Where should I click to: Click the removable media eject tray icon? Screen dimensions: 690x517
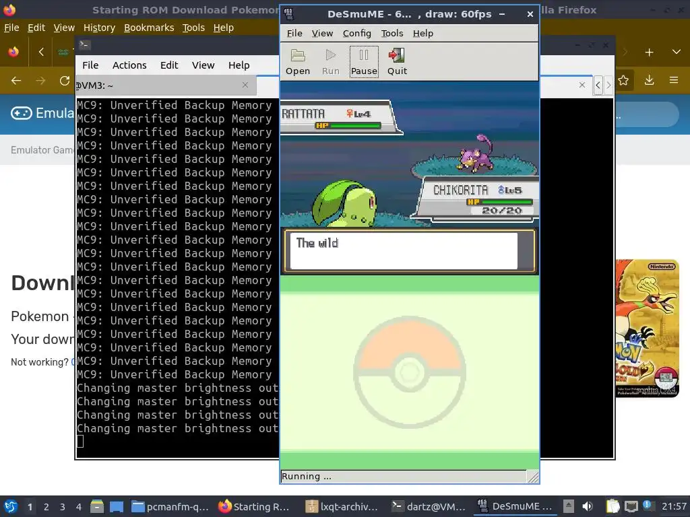pos(569,507)
